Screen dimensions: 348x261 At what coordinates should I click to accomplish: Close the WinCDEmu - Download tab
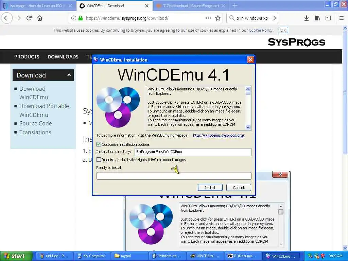[x=147, y=6]
